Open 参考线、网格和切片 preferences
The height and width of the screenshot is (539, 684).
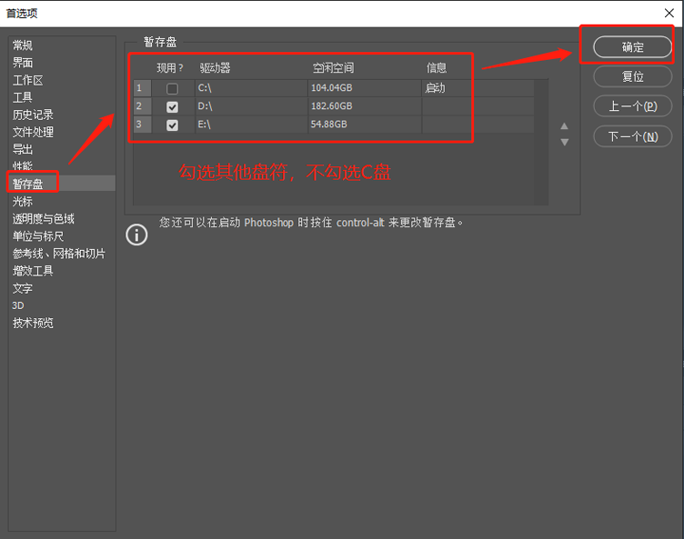pos(59,254)
